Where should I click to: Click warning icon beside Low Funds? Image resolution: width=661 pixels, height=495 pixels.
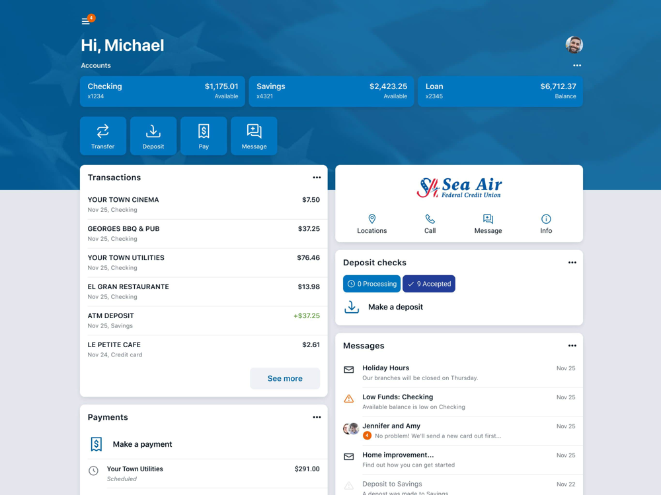point(348,399)
